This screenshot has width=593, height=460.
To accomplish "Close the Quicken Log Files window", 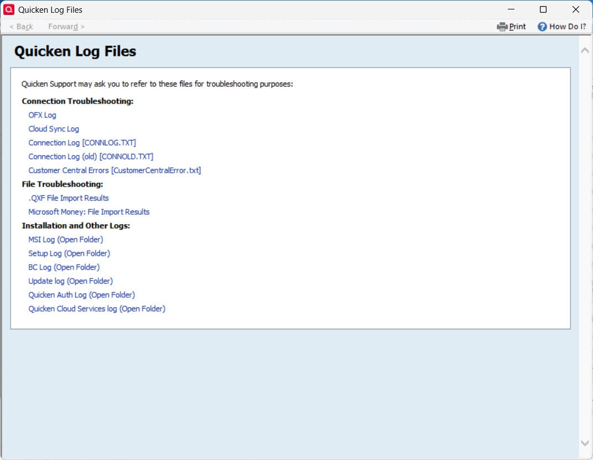I will pyautogui.click(x=576, y=9).
